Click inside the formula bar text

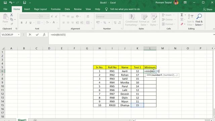tap(58, 35)
